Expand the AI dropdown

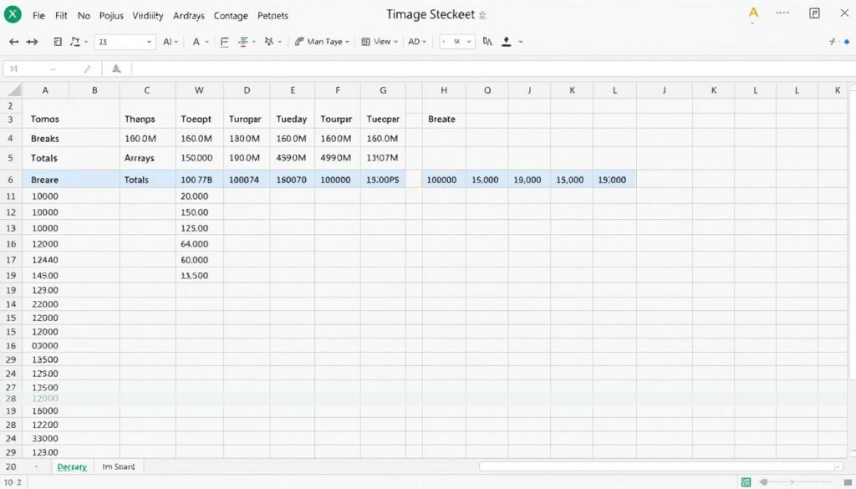click(171, 42)
